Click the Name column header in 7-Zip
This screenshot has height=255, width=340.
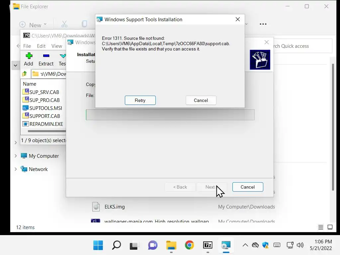30,84
